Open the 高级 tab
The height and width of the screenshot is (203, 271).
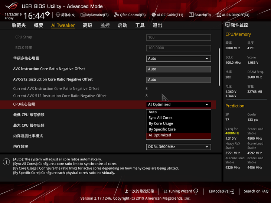(x=88, y=25)
